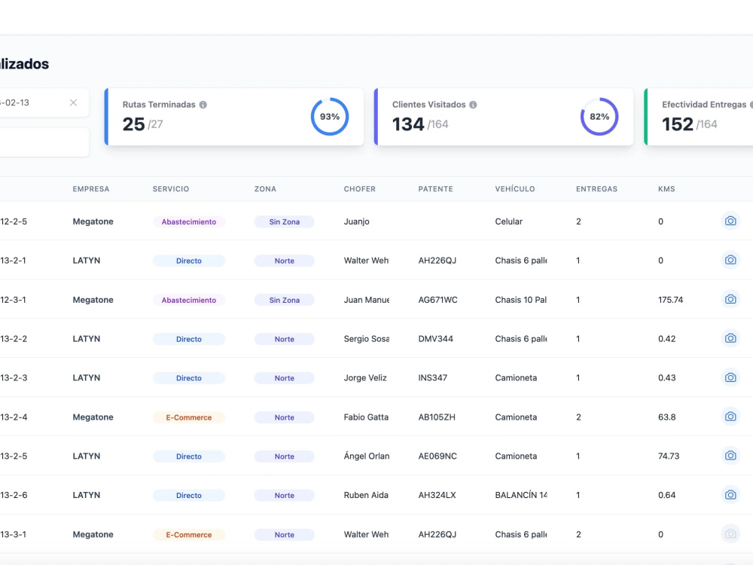
Task: Click the Clientes Visitados 134/164 card
Action: click(x=504, y=117)
